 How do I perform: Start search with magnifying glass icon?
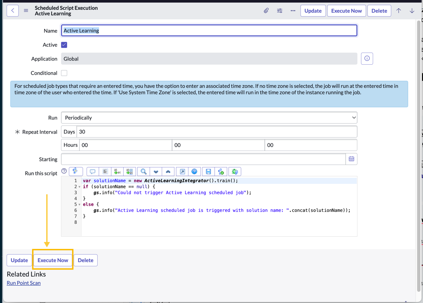click(x=143, y=171)
